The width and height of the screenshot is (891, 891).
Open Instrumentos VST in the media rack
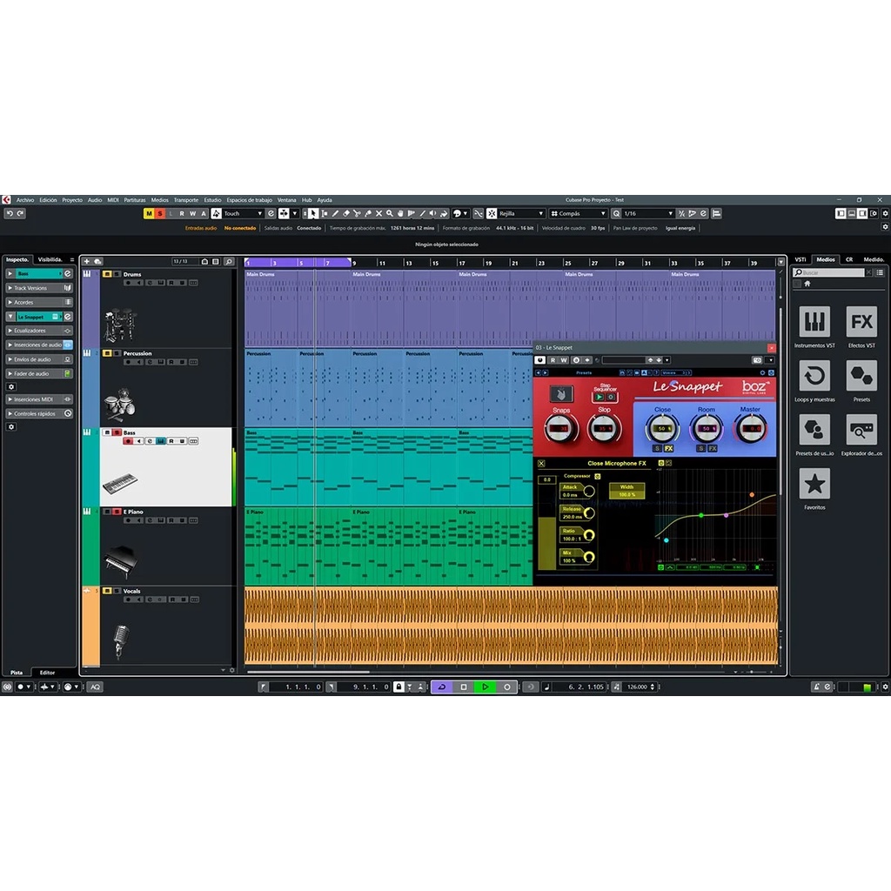click(814, 322)
